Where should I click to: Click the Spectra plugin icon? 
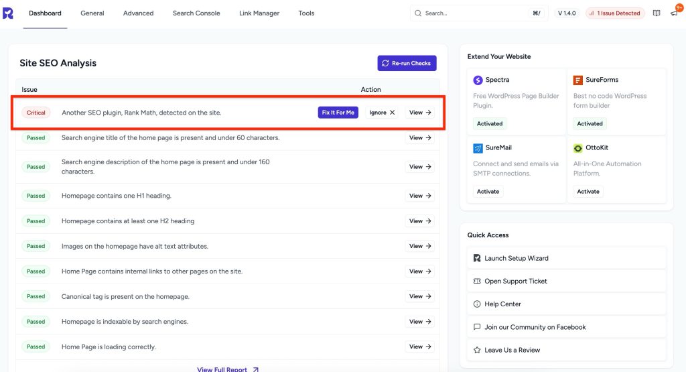[x=478, y=80]
